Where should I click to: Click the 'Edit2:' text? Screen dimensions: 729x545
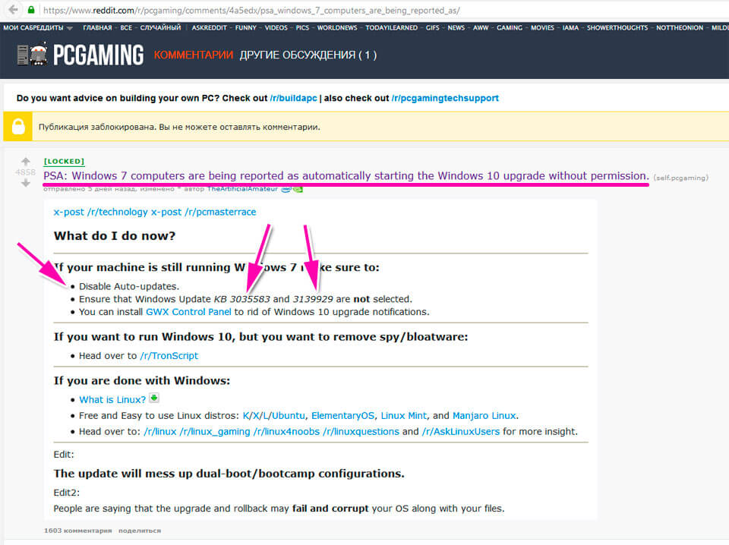click(67, 493)
